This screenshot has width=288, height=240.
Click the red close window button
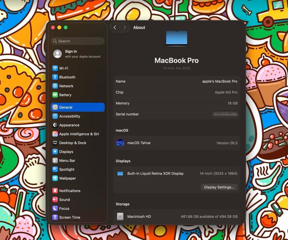[x=53, y=28]
